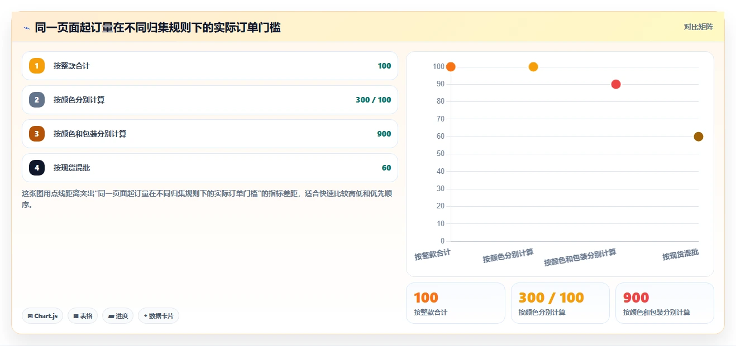Click the page title heading text
736x346 pixels.
157,27
